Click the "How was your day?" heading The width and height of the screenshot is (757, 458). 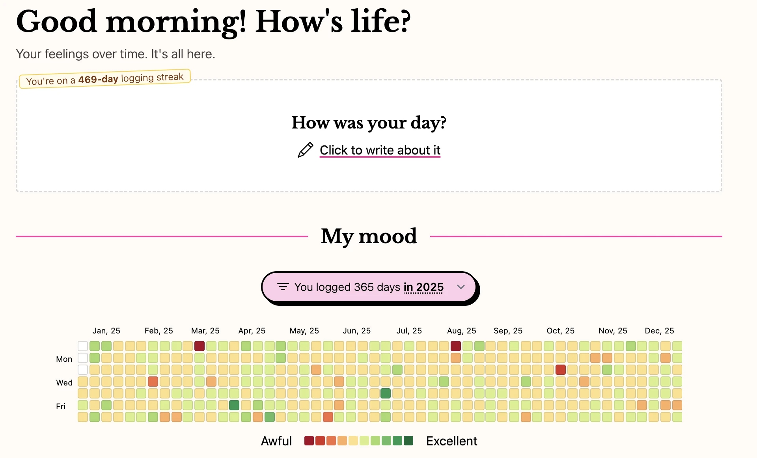pos(369,123)
